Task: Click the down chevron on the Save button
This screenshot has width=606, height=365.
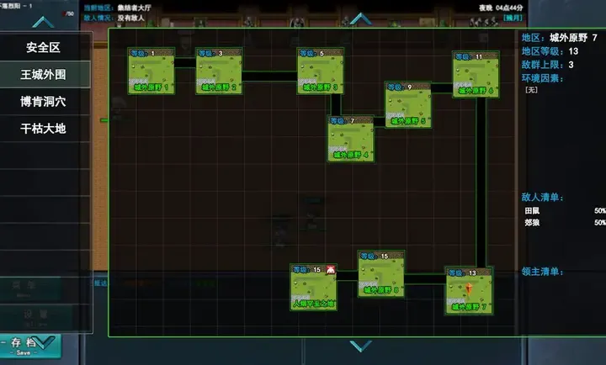Action: 44,342
